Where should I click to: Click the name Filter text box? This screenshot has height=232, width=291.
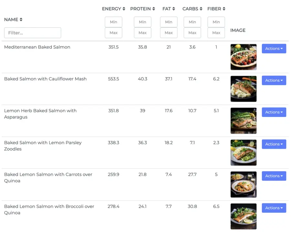[x=32, y=33]
